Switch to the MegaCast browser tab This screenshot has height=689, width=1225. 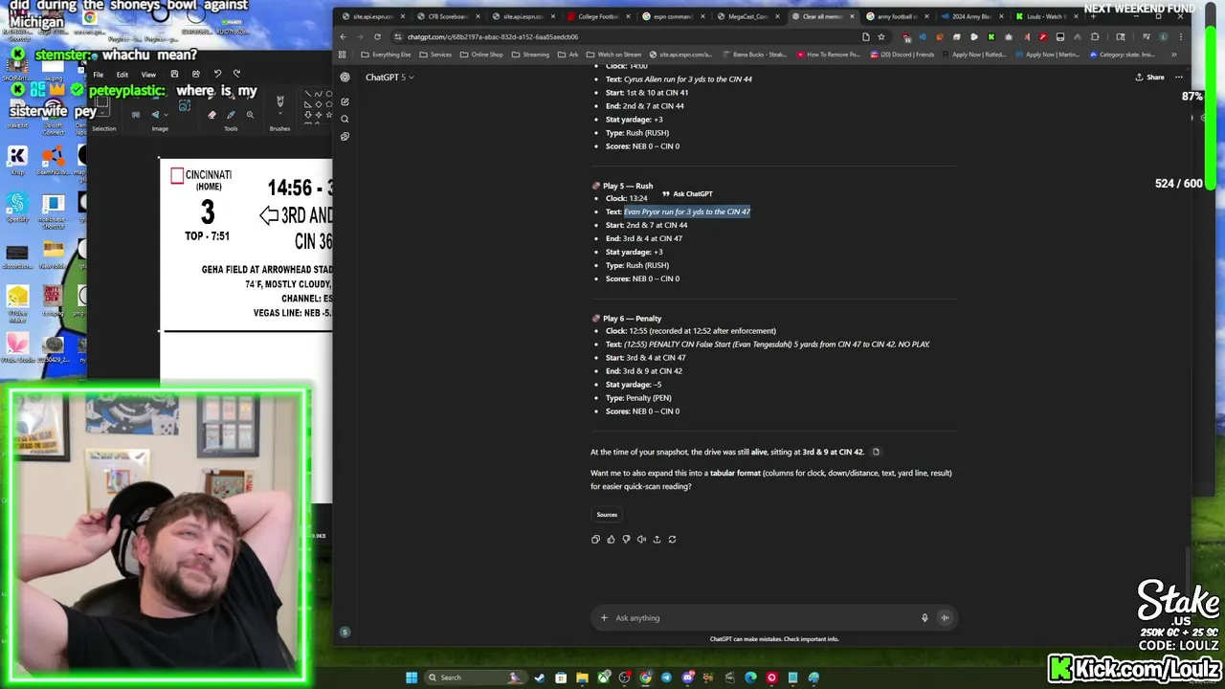[x=749, y=16]
